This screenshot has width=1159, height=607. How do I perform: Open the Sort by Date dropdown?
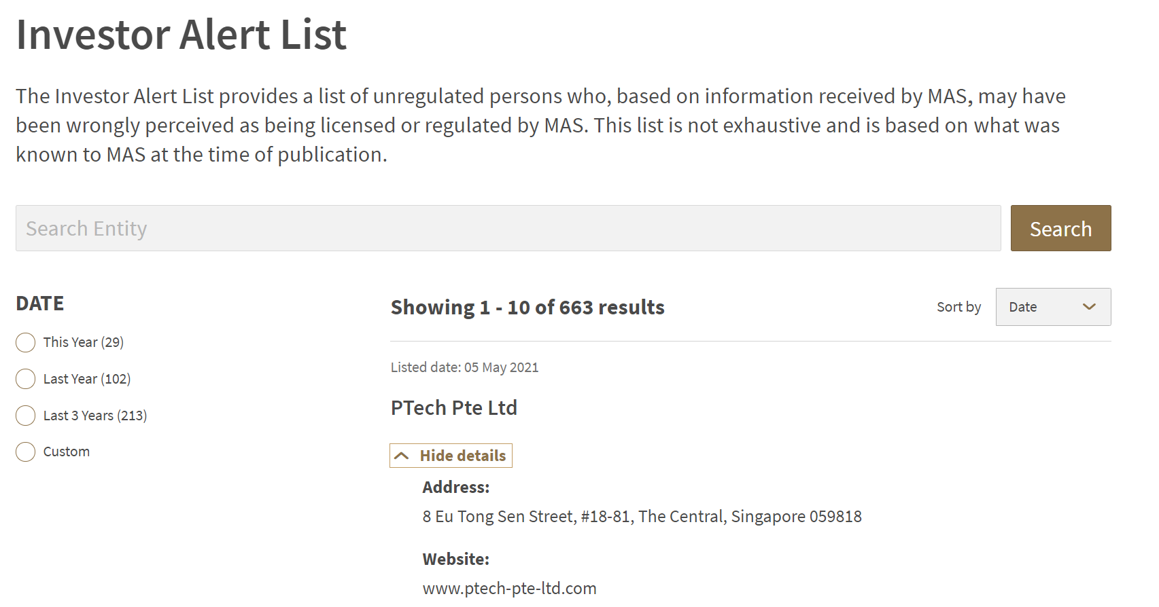point(1053,307)
